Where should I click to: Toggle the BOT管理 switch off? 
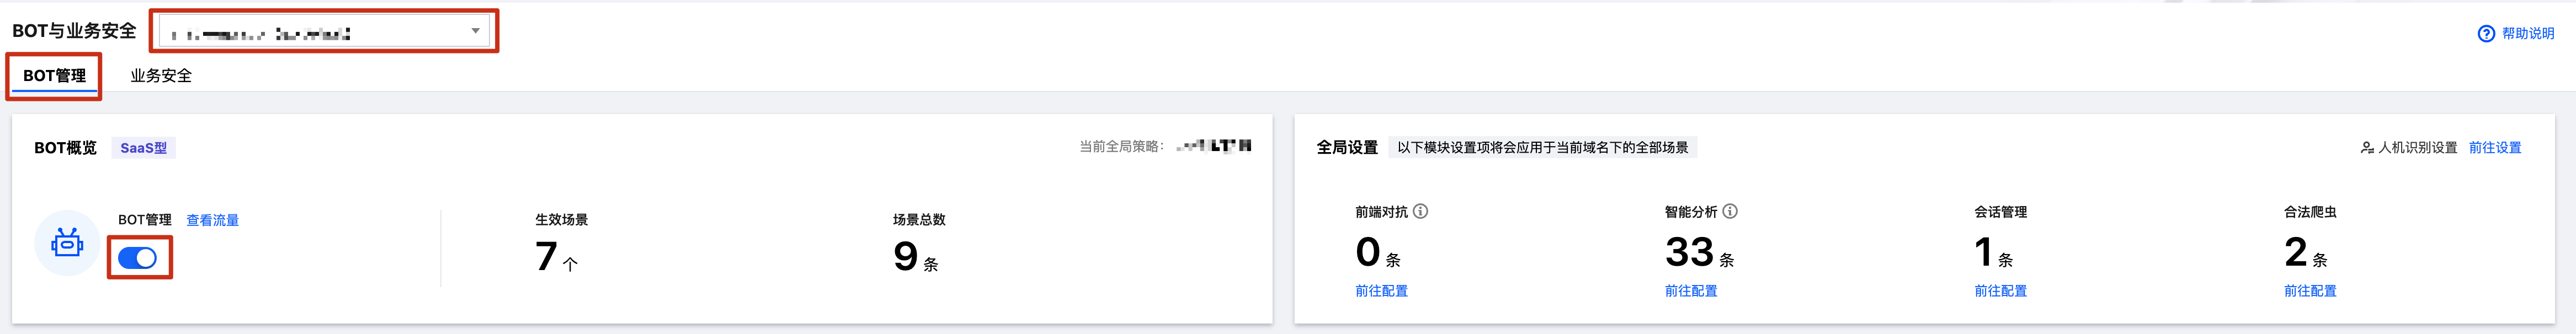[x=138, y=258]
